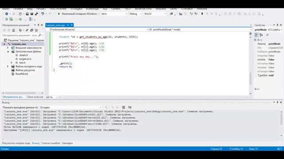Click the Show All Files icon in Solution Explorer
The image size is (284, 159).
click(x=36, y=30)
